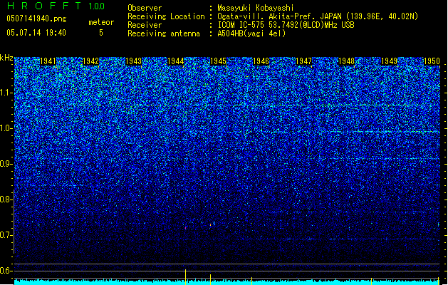
Task: Click the 1948 time label
Action: click(x=346, y=61)
